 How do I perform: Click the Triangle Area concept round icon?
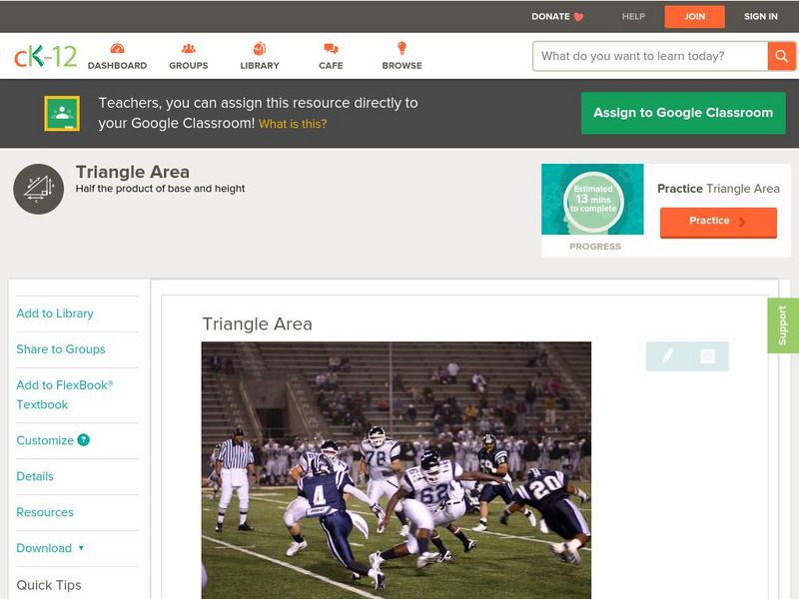(38, 189)
